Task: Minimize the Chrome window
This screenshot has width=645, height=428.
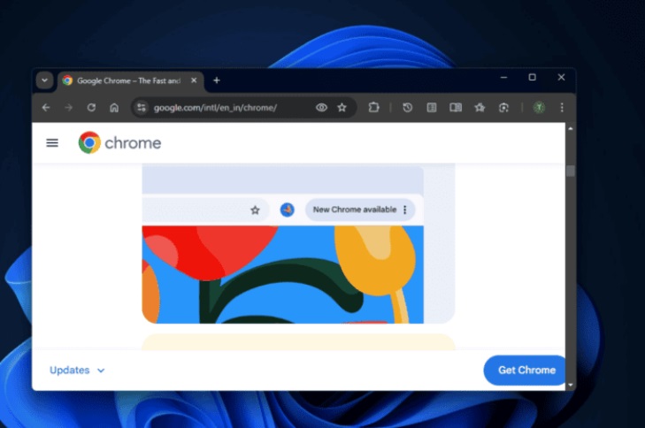Action: pyautogui.click(x=504, y=77)
